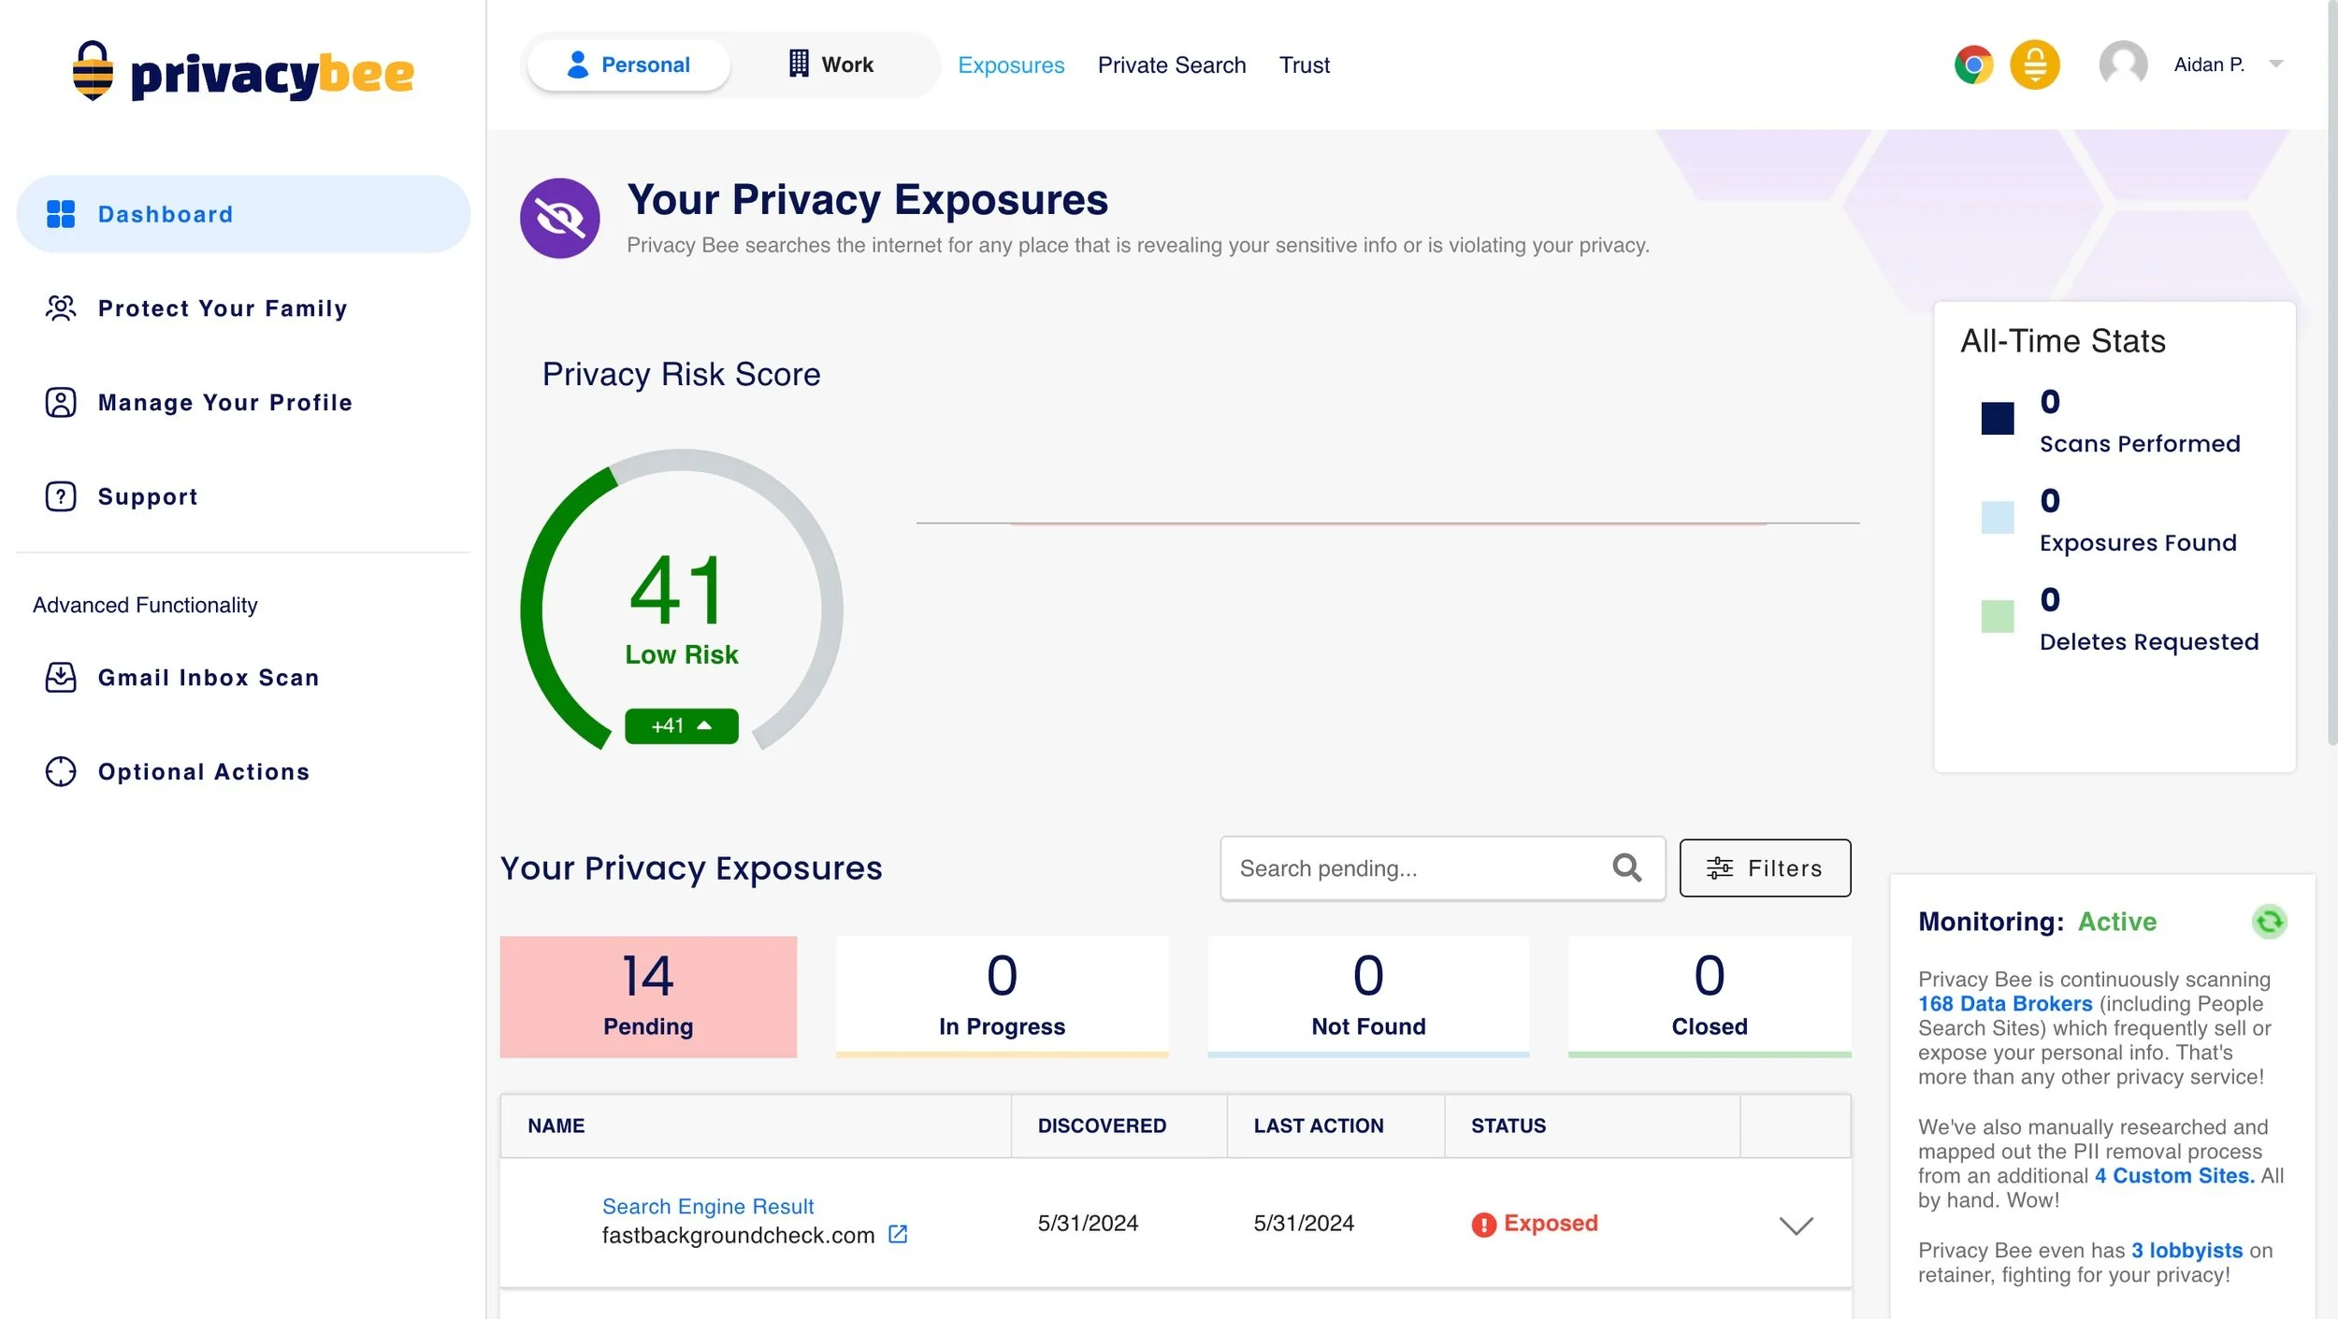Viewport: 2338px width, 1319px height.
Task: Switch to Work mode toggle
Action: 830,65
